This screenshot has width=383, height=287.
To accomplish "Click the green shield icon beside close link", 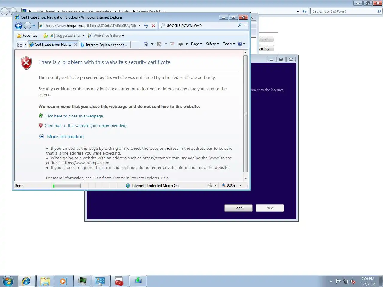I will point(41,116).
